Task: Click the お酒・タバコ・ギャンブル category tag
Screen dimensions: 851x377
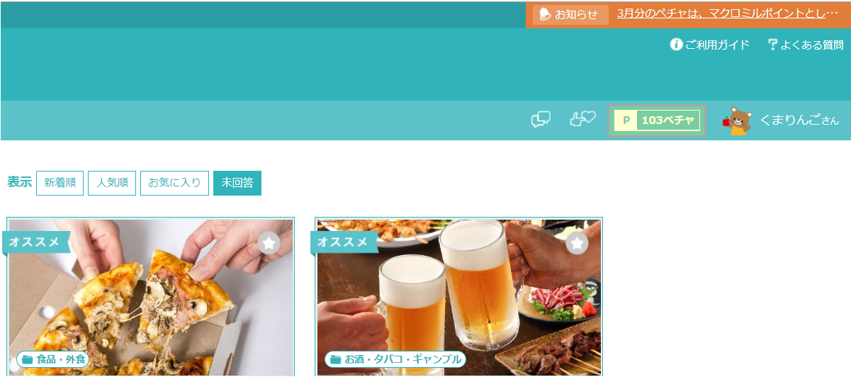Action: [x=395, y=359]
